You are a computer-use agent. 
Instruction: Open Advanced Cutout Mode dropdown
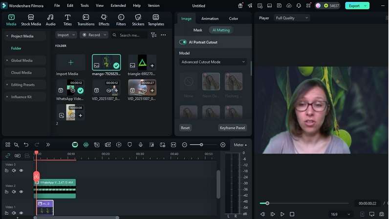[x=213, y=62]
